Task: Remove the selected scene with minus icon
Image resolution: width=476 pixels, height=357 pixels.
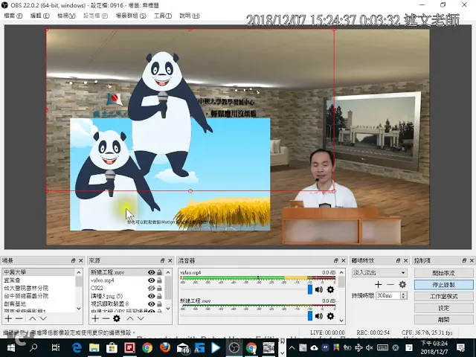Action: click(x=19, y=318)
